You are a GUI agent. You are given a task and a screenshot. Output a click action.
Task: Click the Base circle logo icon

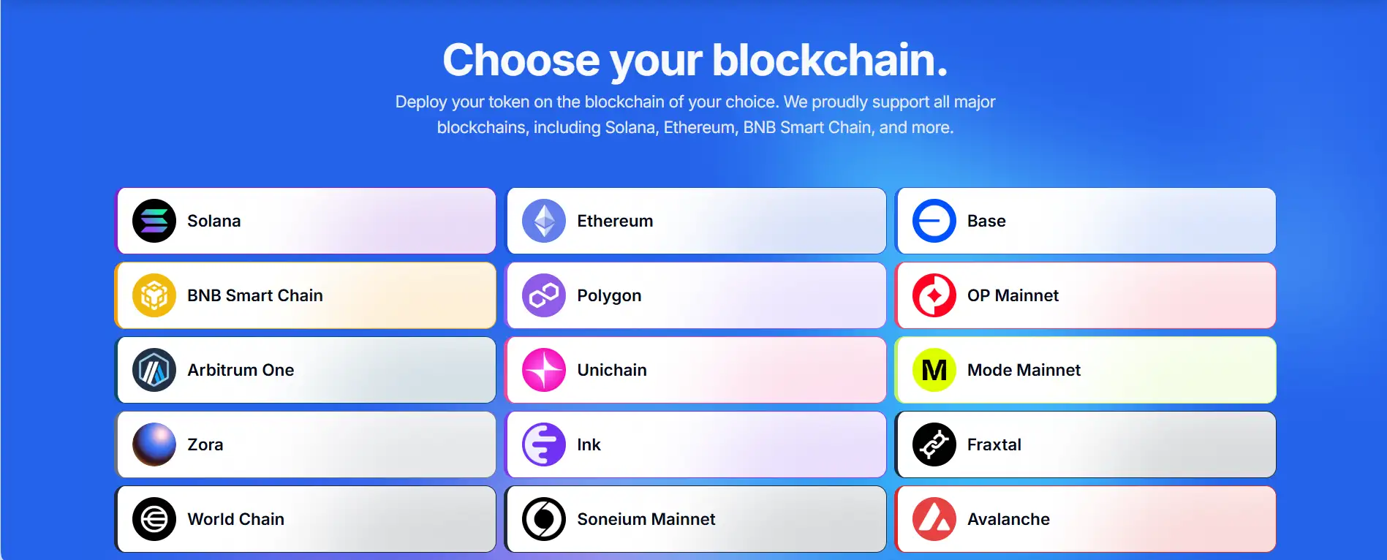[x=934, y=221]
